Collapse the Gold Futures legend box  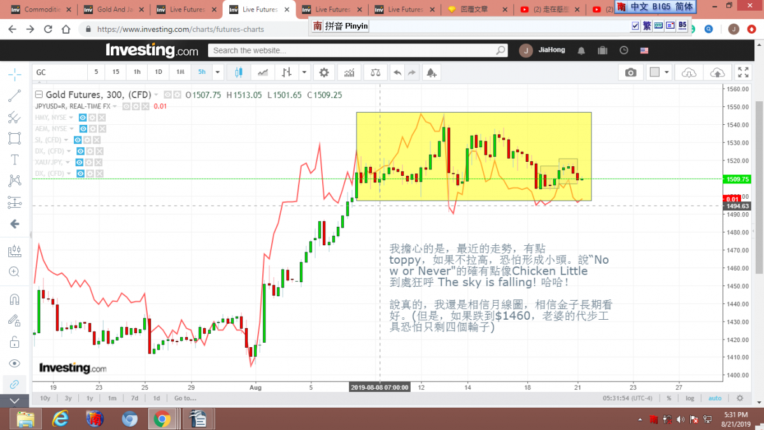coord(39,95)
